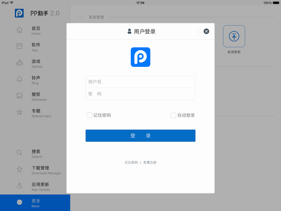
Task: Open the 忘记密码 link
Action: 131,163
